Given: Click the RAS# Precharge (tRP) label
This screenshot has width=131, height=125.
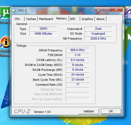Looking at the screenshot, I should (48, 70).
